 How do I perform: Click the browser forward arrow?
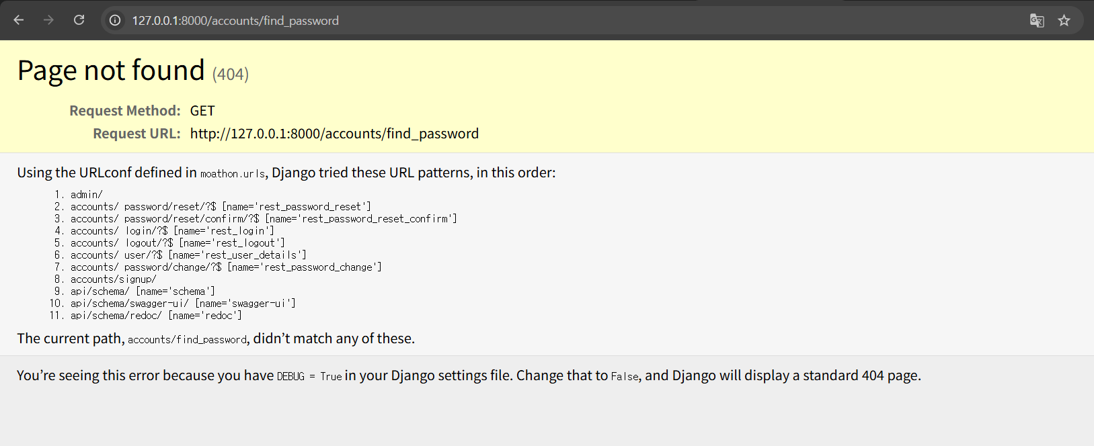(48, 20)
